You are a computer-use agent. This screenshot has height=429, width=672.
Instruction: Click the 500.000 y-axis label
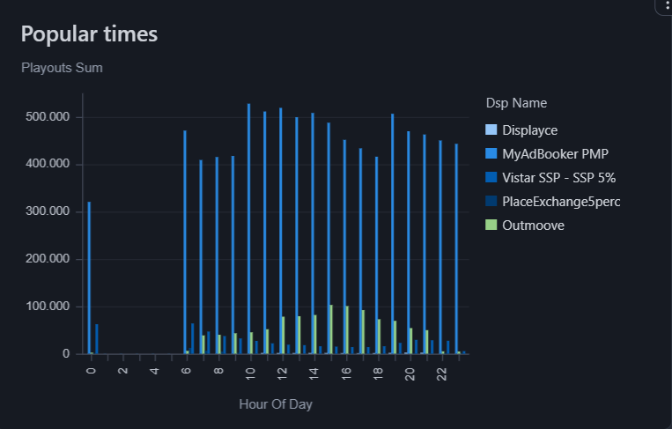click(55, 117)
